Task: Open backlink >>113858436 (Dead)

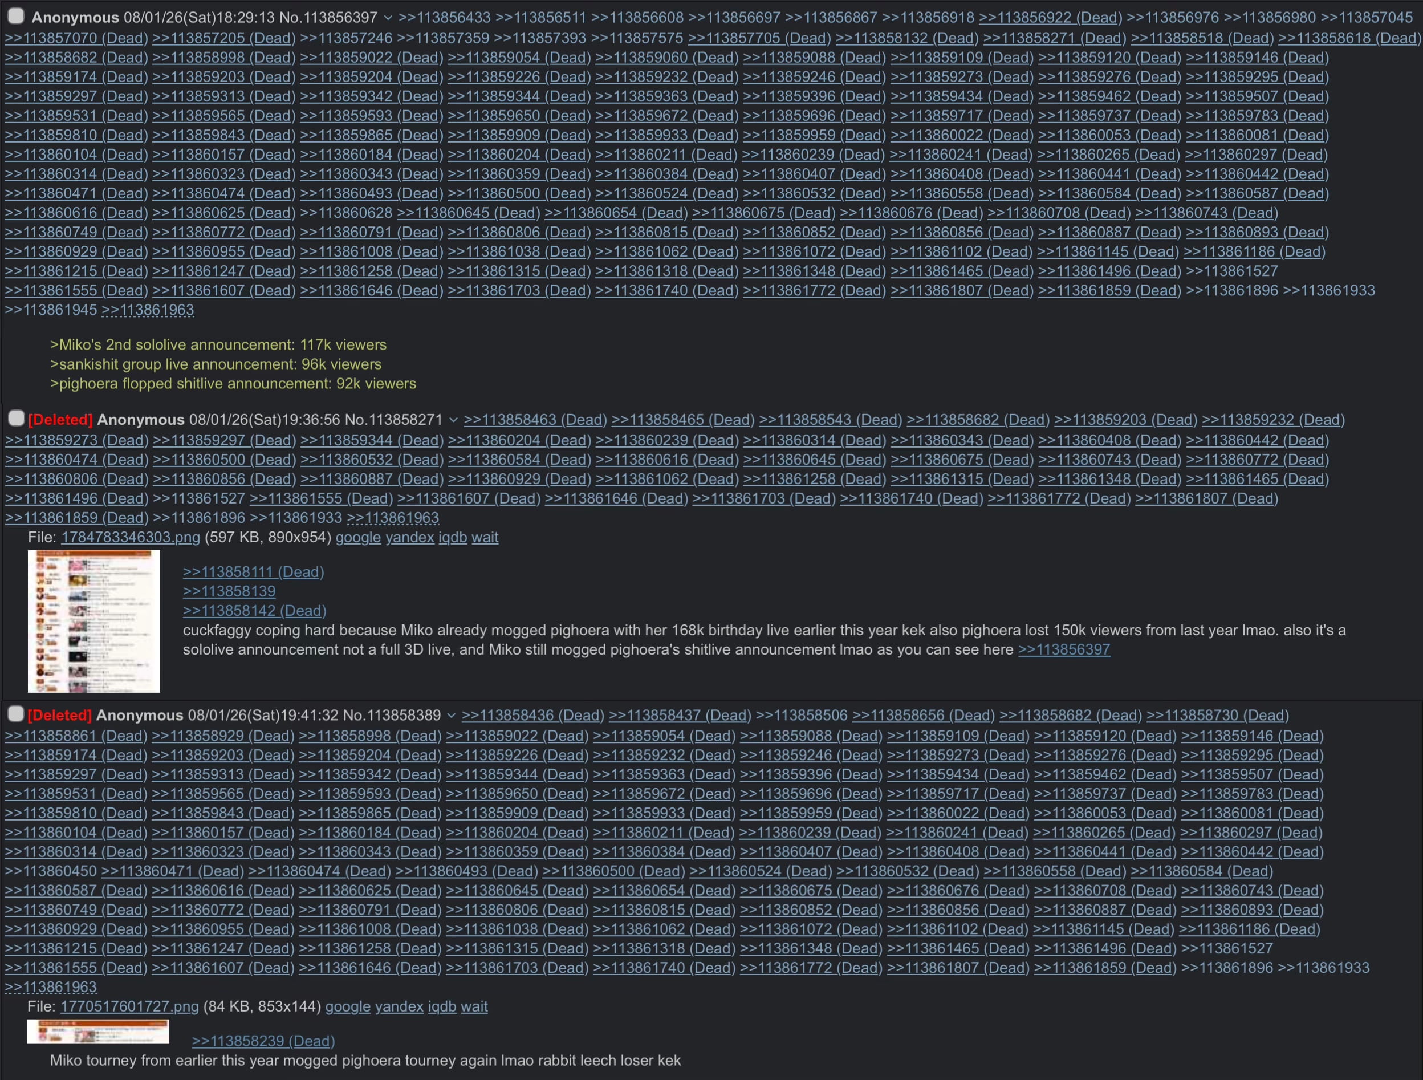Action: pos(532,716)
